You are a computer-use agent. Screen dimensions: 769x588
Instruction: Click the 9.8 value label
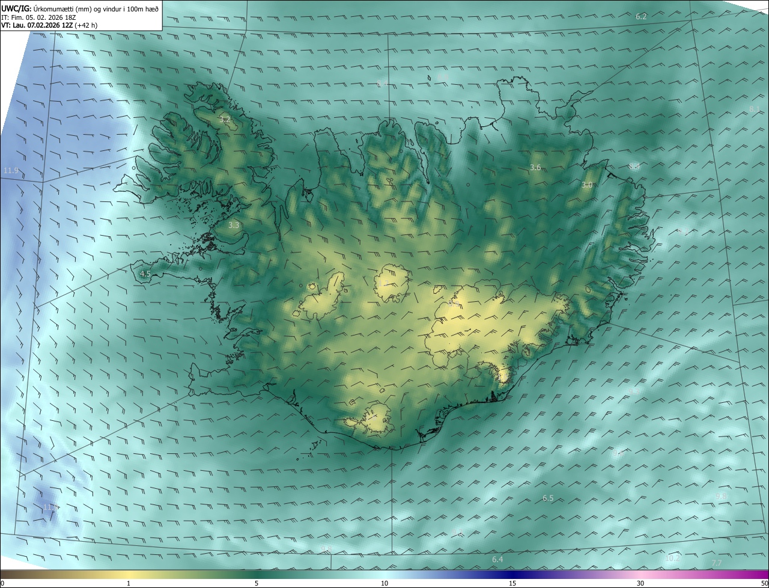point(722,496)
